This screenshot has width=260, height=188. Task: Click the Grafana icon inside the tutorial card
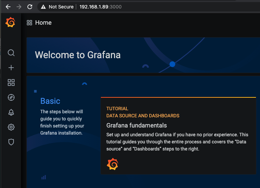112,164
